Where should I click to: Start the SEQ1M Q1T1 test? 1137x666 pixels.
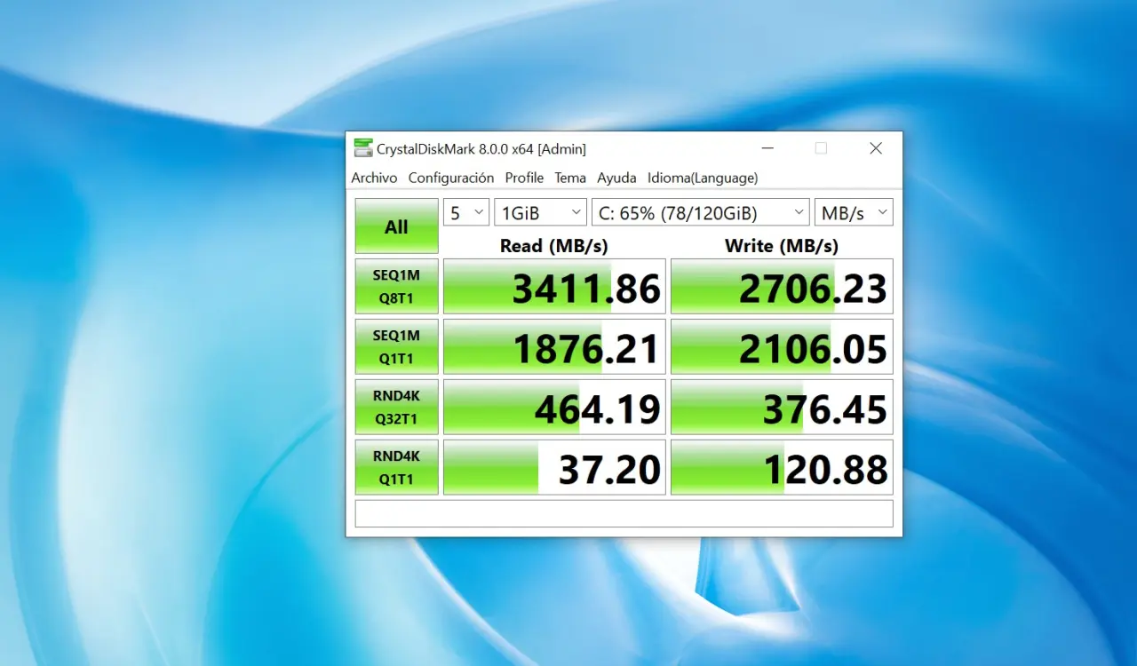396,346
